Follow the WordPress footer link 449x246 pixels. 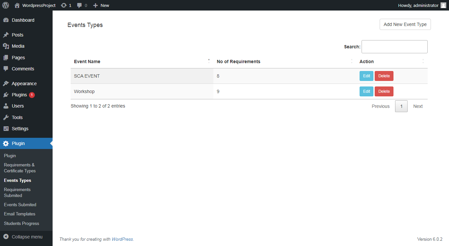[x=122, y=239]
